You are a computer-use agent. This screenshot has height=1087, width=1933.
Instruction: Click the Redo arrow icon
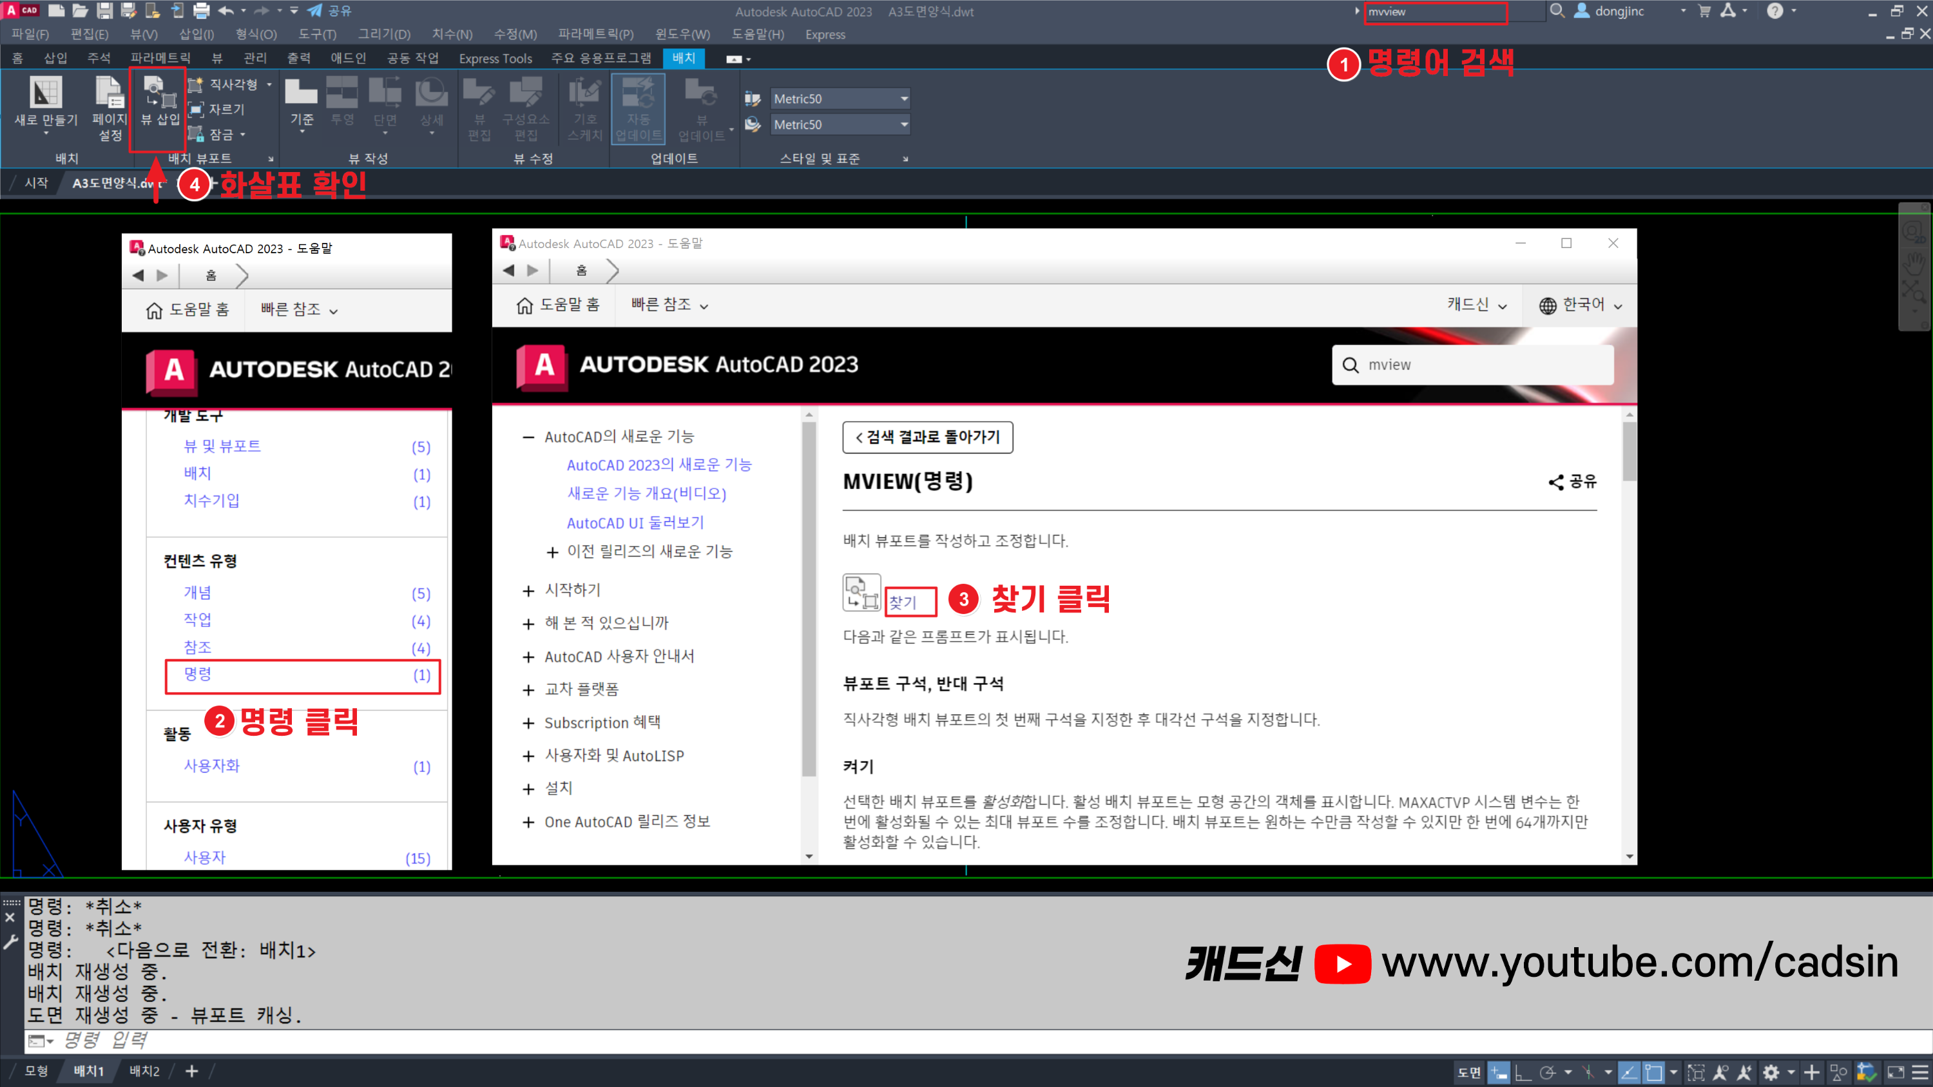point(261,10)
